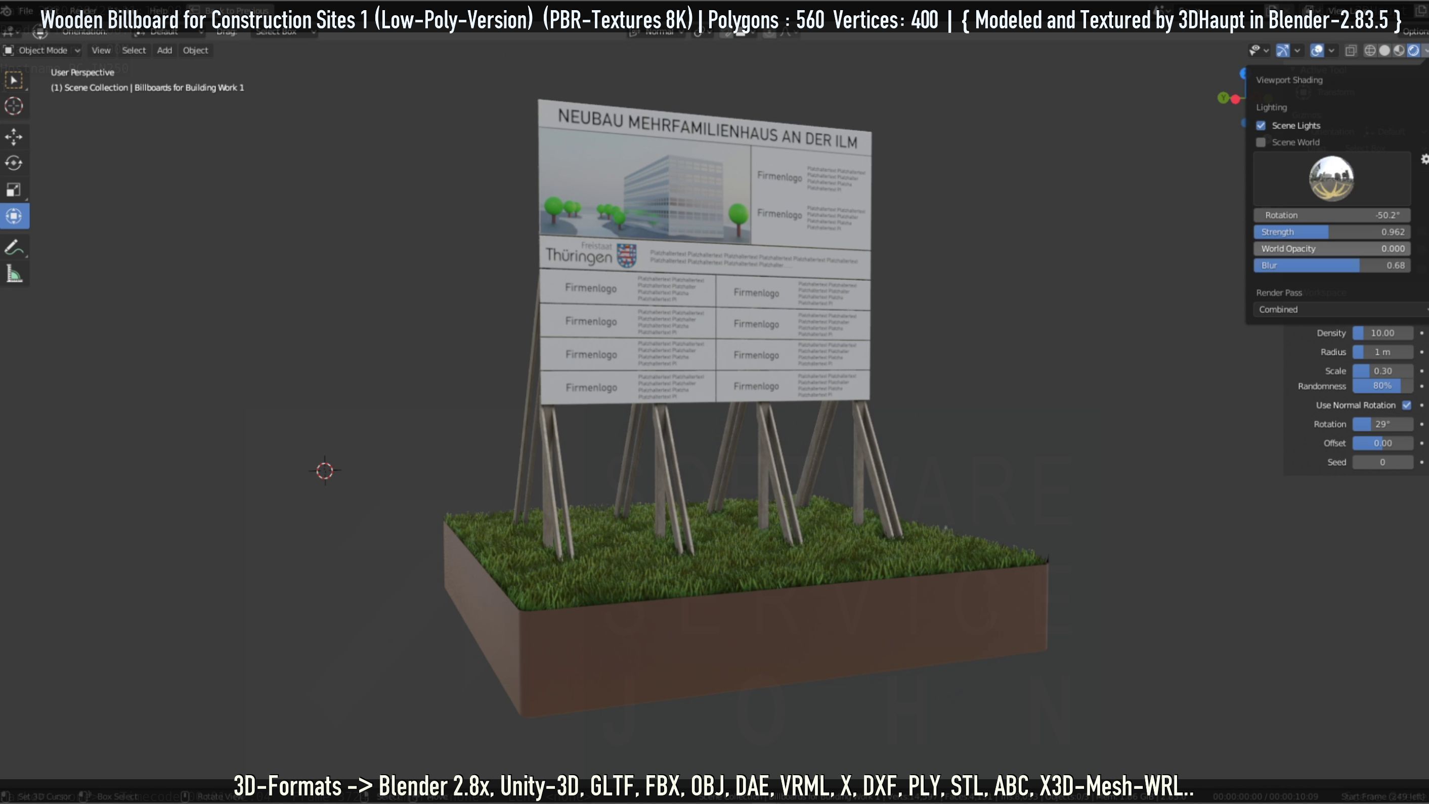The image size is (1429, 804).
Task: Open the View menu
Action: (101, 51)
